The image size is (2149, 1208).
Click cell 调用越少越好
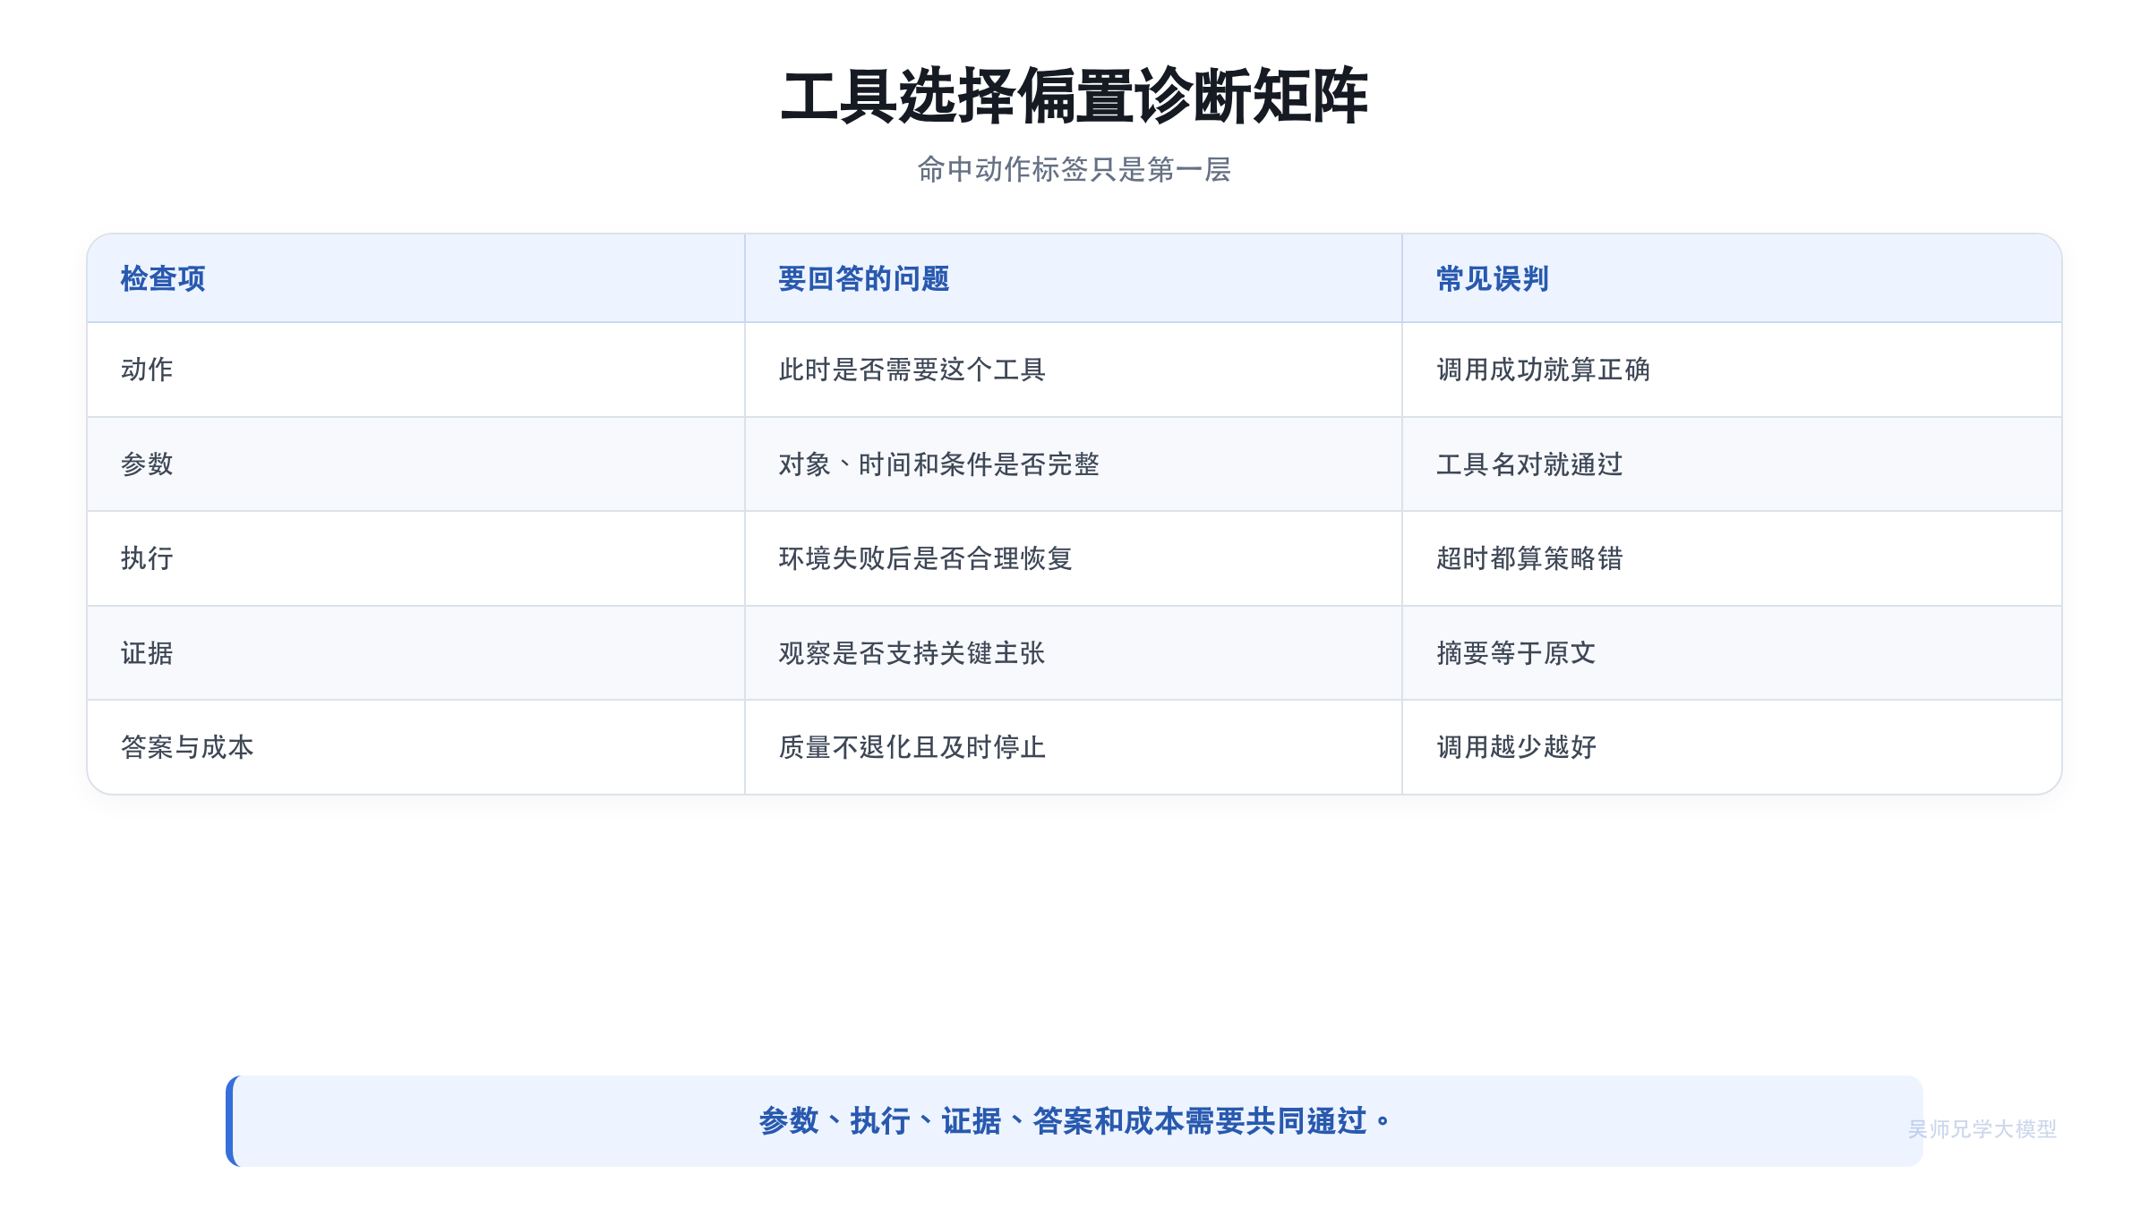1732,747
